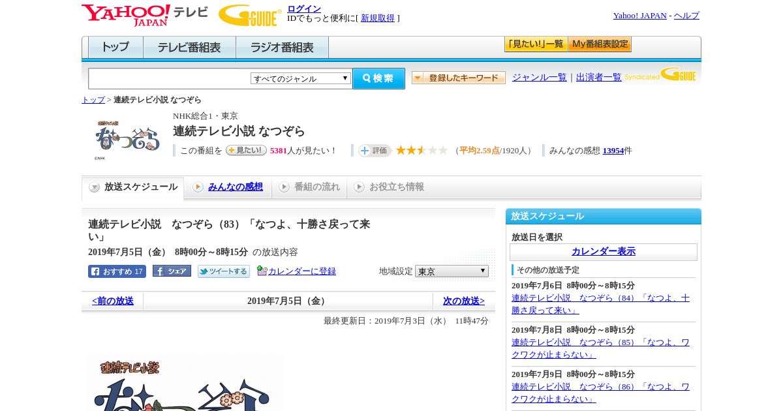
Task: Click the Facebook シェア button
Action: (x=172, y=271)
